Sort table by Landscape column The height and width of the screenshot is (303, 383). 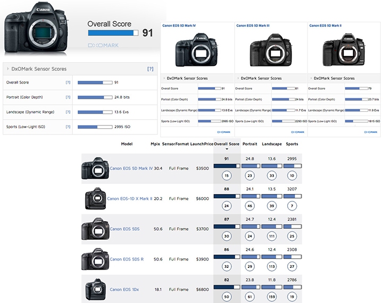[272, 144]
